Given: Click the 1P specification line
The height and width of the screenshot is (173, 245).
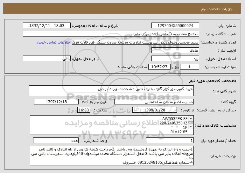Looking at the screenshot, I should point(185,128).
